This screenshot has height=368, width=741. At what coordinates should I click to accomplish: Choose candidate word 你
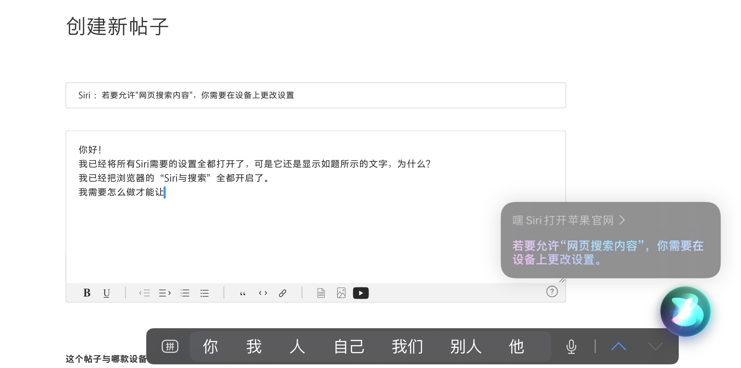210,346
